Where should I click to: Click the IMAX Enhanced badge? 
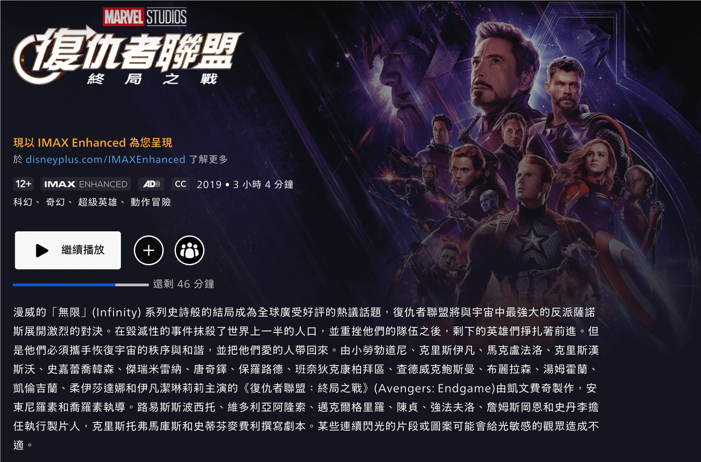click(85, 184)
